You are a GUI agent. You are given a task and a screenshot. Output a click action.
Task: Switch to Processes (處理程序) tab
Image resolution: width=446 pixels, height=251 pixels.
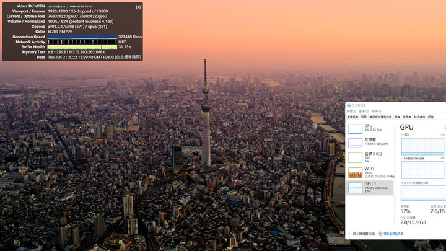tap(352, 117)
